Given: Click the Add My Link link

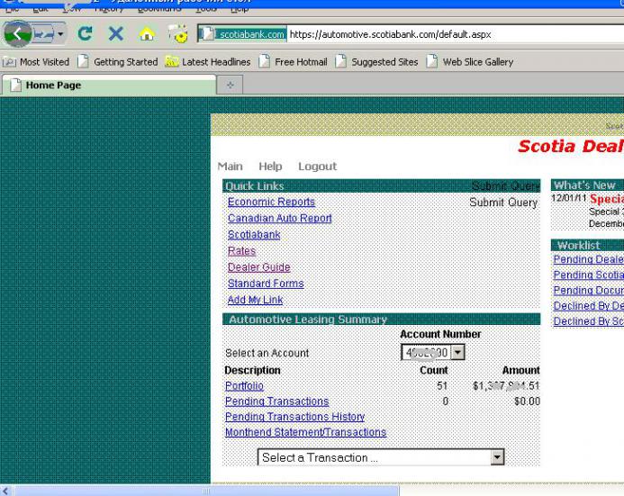Looking at the screenshot, I should click(x=255, y=300).
